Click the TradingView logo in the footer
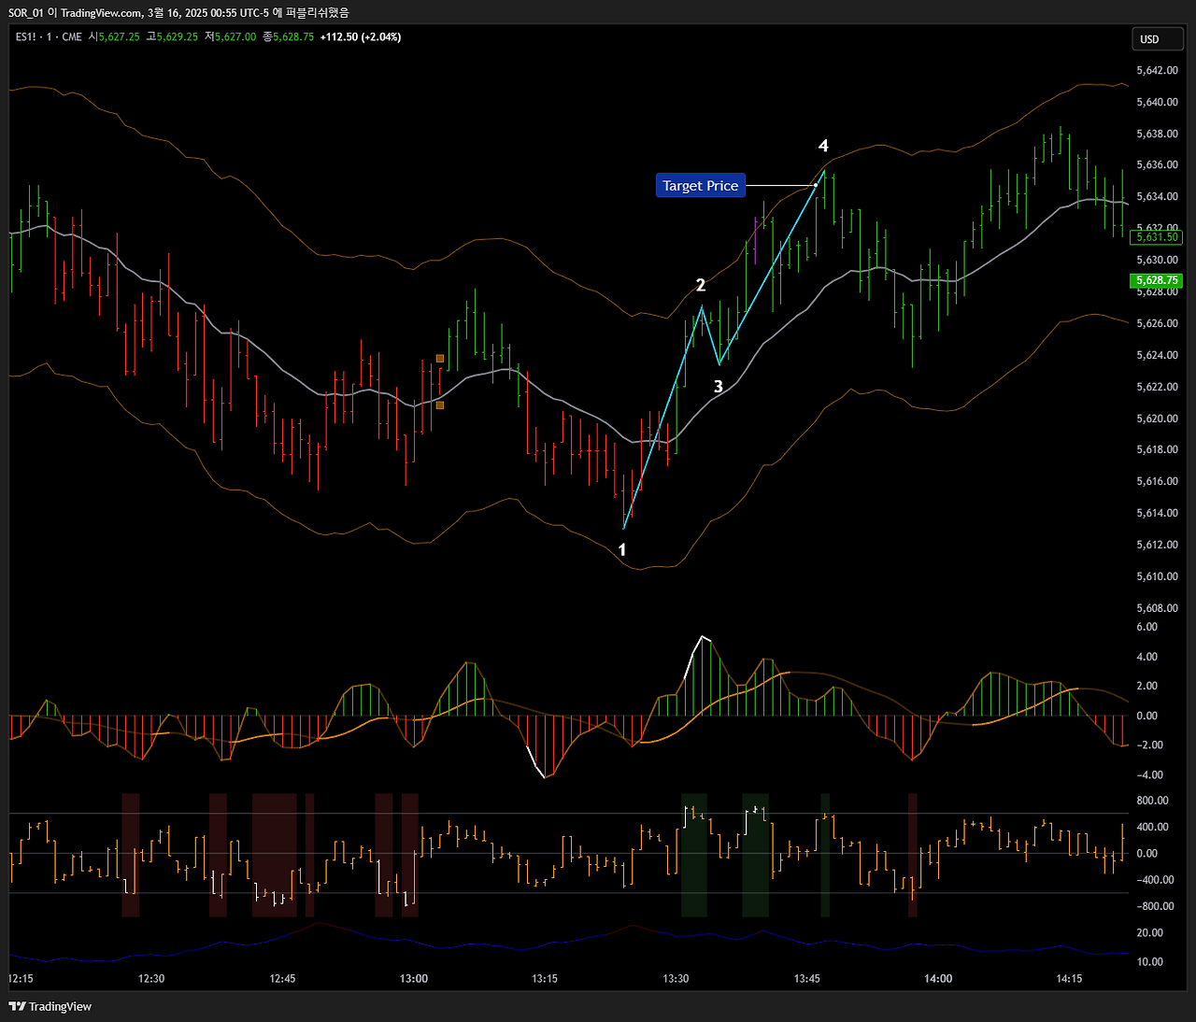 [x=50, y=1006]
